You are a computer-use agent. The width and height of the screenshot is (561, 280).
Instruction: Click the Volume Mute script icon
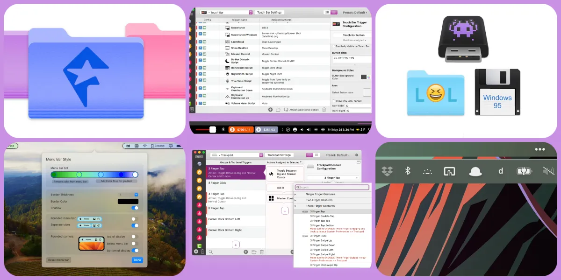(227, 103)
